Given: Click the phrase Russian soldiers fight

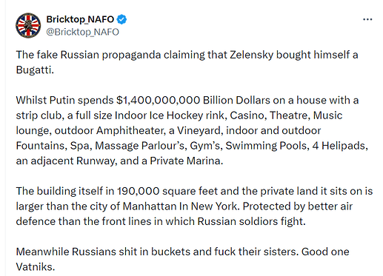Looking at the screenshot, I should coord(251,221).
